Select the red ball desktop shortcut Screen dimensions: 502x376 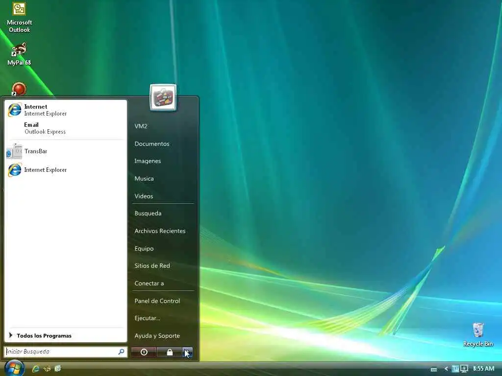click(x=19, y=89)
